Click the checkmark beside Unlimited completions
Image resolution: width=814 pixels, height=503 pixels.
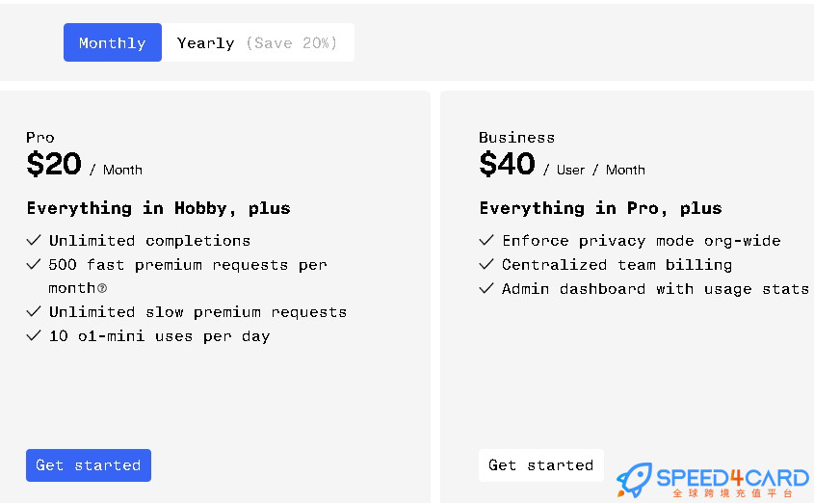point(33,240)
